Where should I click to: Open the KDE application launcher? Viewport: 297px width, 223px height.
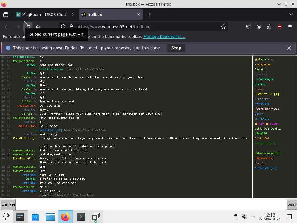[6, 217]
